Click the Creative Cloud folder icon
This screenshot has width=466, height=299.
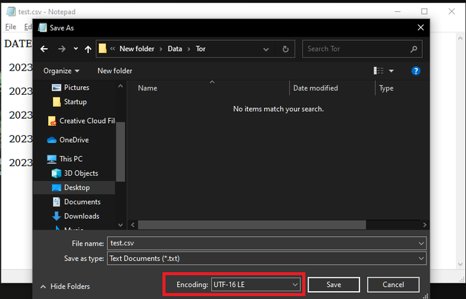[52, 121]
